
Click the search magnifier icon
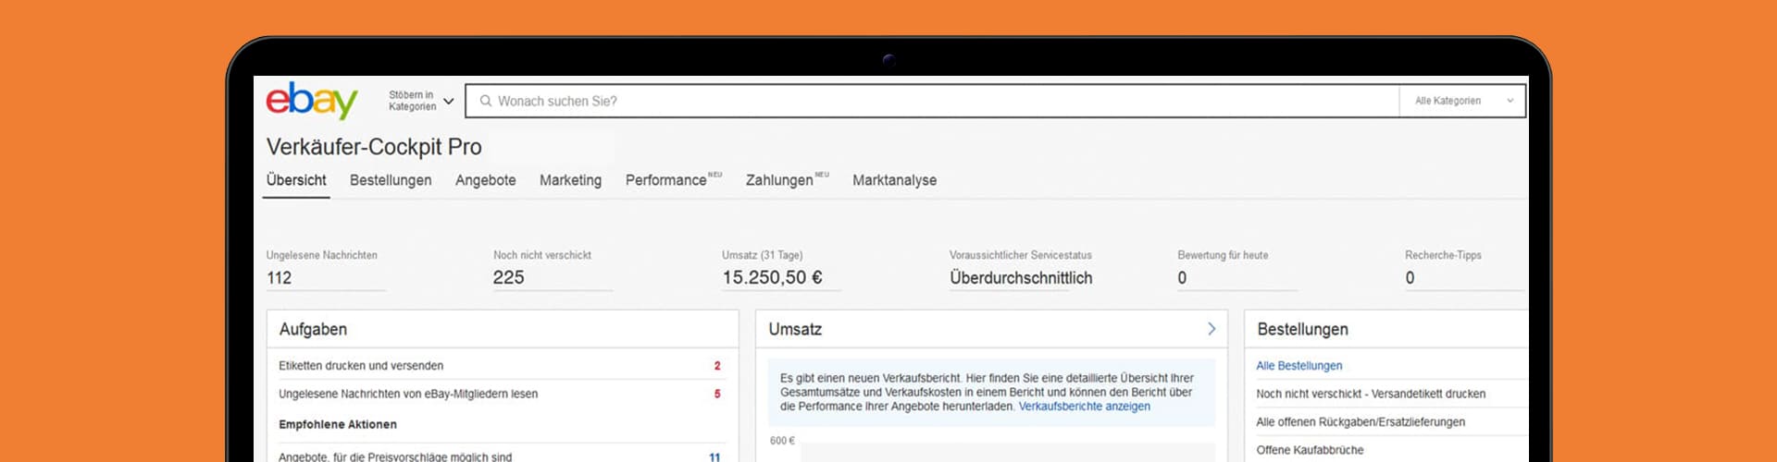tap(486, 101)
